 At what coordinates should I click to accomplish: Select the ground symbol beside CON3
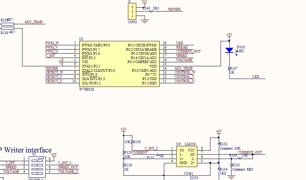tap(145, 21)
